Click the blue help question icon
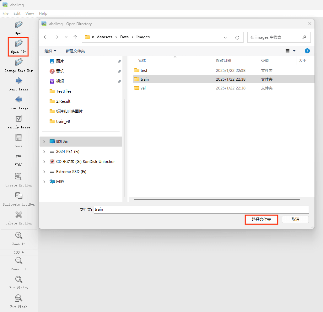This screenshot has height=312, width=323. 307,51
